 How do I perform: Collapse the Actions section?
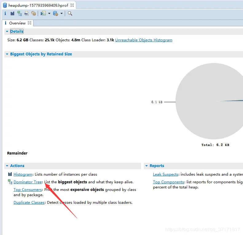tap(7, 166)
